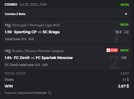Image resolution: width=134 pixels, height=99 pixels.
Task: Open the FC Zenit vs FC Spartak Moscow match
Action: pos(43,58)
